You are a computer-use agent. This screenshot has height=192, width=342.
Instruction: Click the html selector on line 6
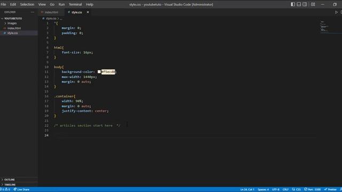[x=58, y=47]
